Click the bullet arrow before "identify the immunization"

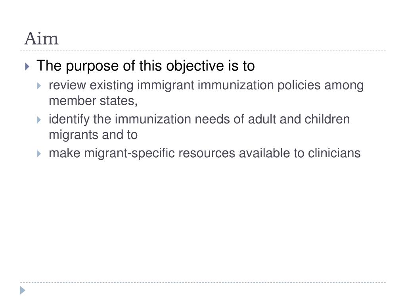39,120
